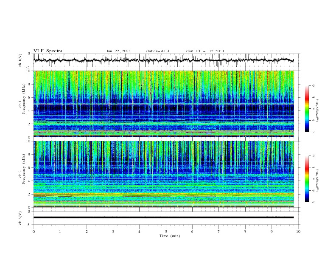
Task: Select ch.1 "Frequency (kHz)" axis label
Action: (24, 99)
